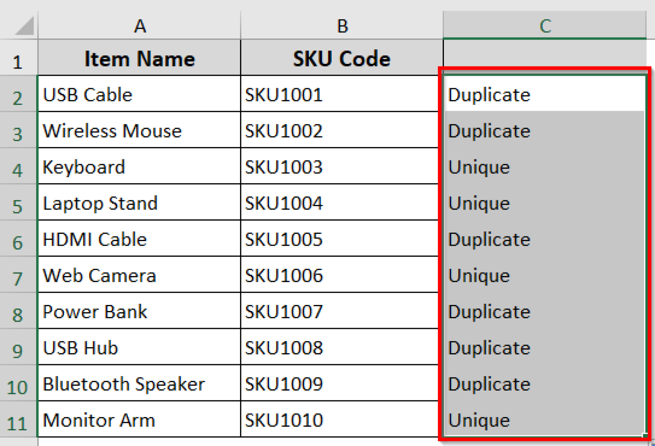Select the USB Cable cell
The image size is (655, 446).
tap(139, 95)
